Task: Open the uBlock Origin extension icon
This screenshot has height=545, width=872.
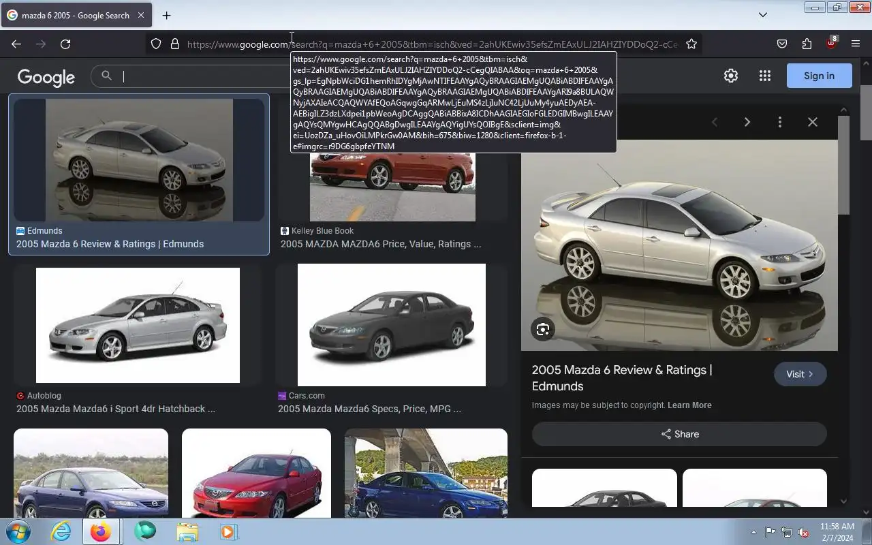Action: [831, 43]
